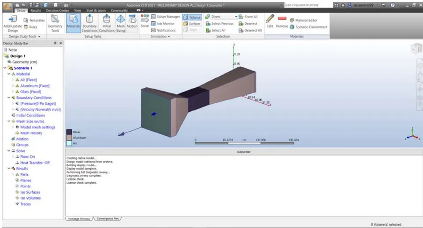Open the Community tab
This screenshot has width=423, height=228.
119,11
